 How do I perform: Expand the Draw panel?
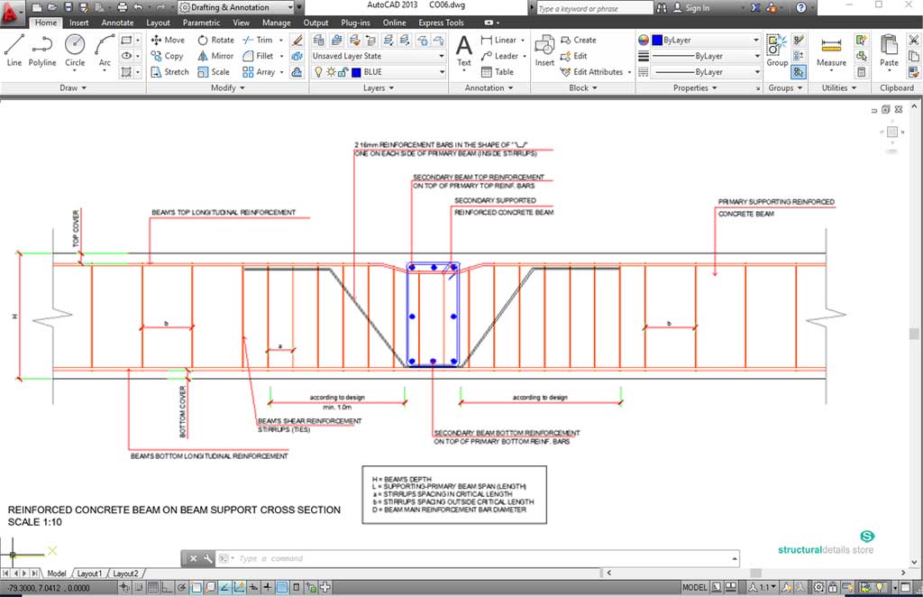click(x=73, y=88)
